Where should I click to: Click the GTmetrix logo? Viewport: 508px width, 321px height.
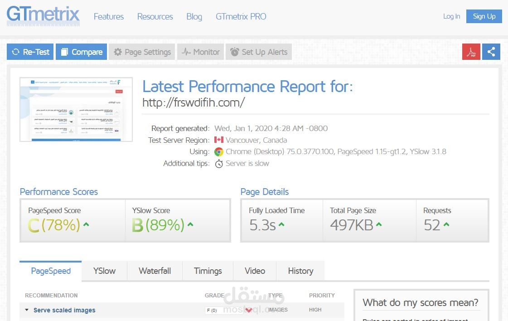click(43, 15)
